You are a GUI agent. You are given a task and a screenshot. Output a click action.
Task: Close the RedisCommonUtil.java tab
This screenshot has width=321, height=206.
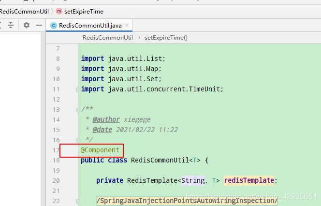(x=127, y=25)
